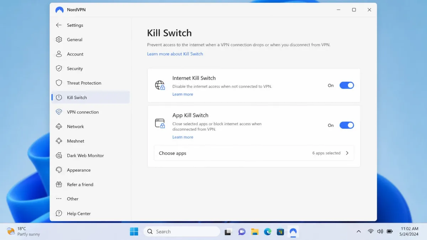
Task: Open the chat app on taskbar
Action: [x=242, y=232]
